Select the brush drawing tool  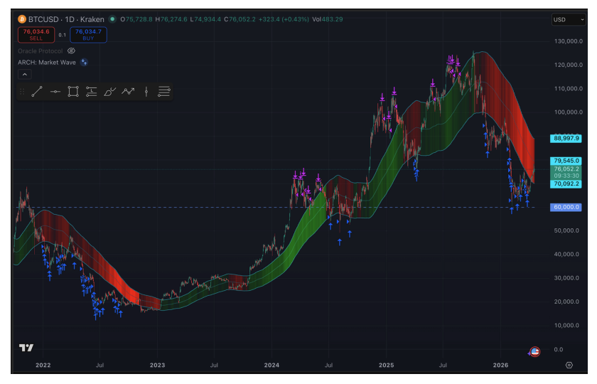[109, 92]
